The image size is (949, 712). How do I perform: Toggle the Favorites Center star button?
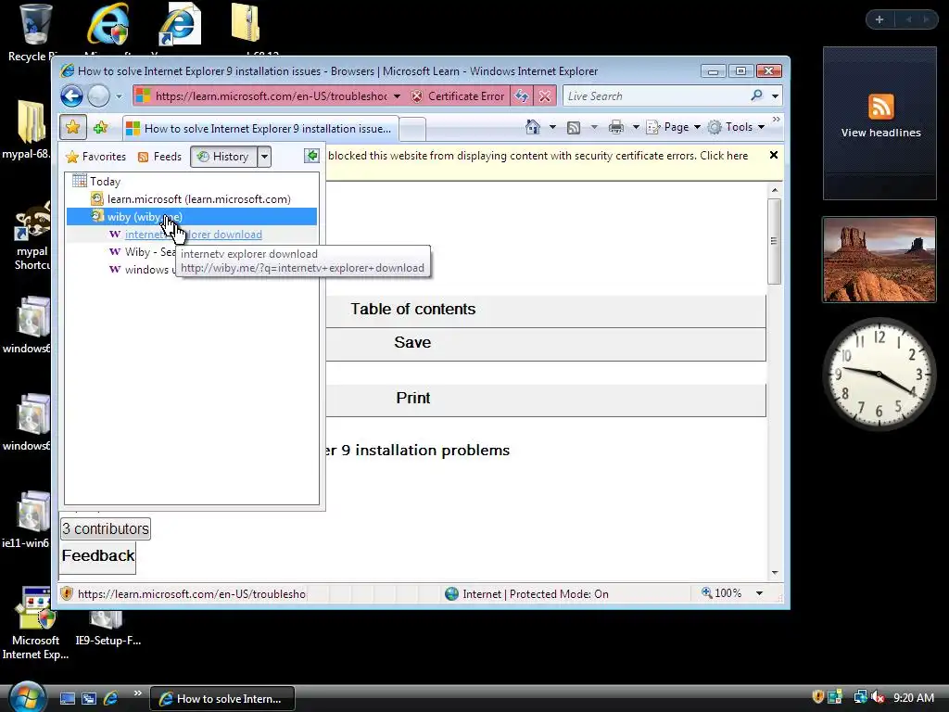[x=72, y=127]
